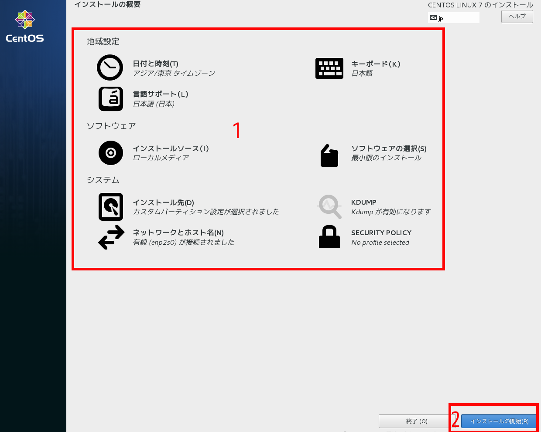Image resolution: width=541 pixels, height=432 pixels.
Task: Click the ヘルプ help button
Action: click(517, 17)
